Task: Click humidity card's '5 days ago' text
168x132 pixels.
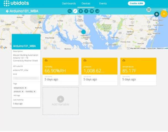Action: tap(51, 79)
